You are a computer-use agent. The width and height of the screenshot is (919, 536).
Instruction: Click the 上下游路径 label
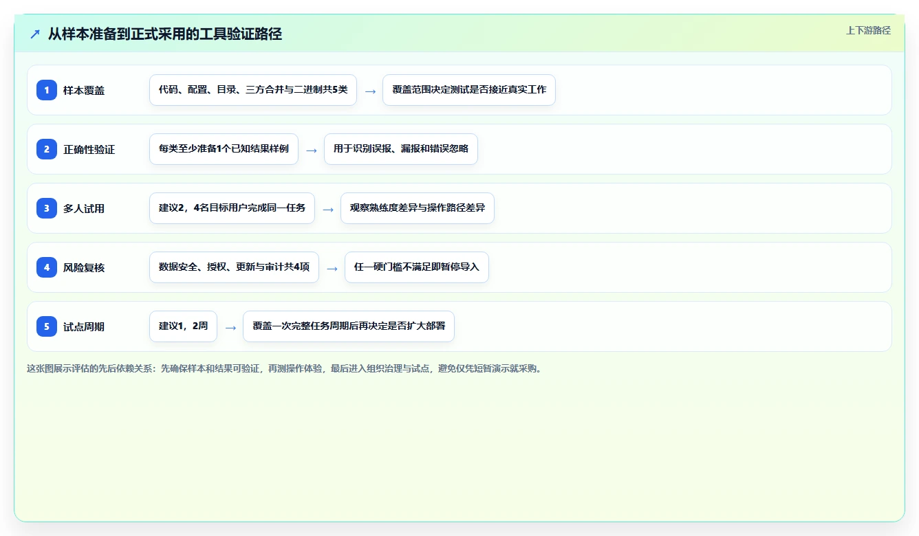868,30
